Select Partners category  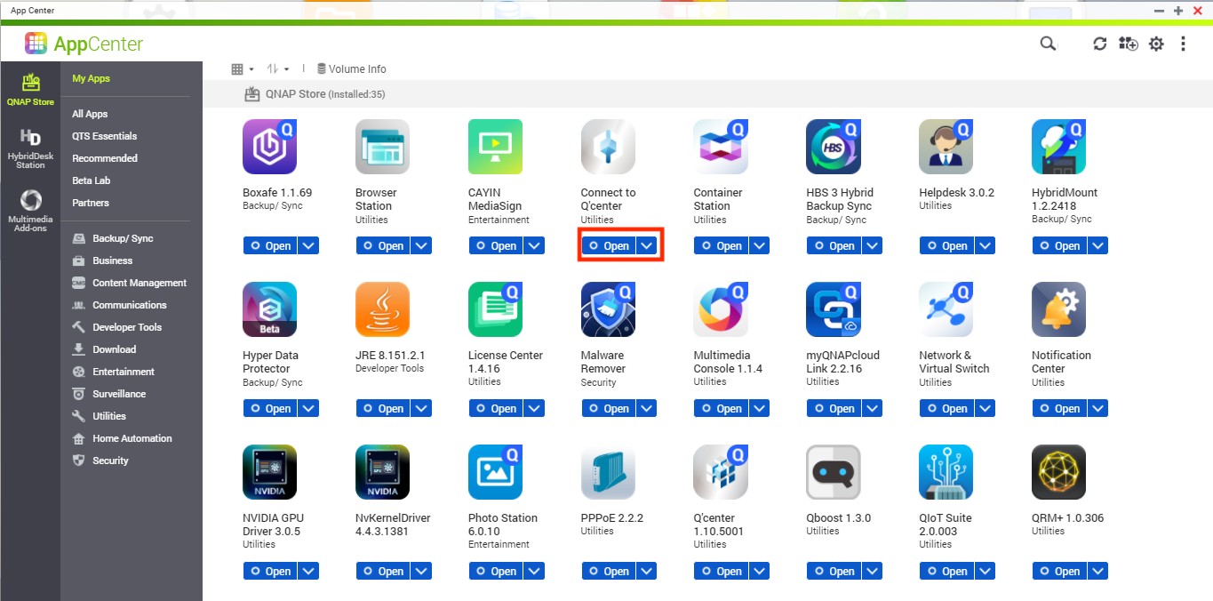(x=91, y=203)
